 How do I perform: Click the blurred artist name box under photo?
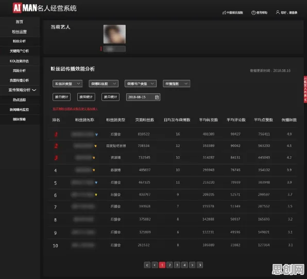click(x=114, y=49)
